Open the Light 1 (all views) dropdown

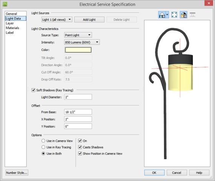click(x=57, y=20)
